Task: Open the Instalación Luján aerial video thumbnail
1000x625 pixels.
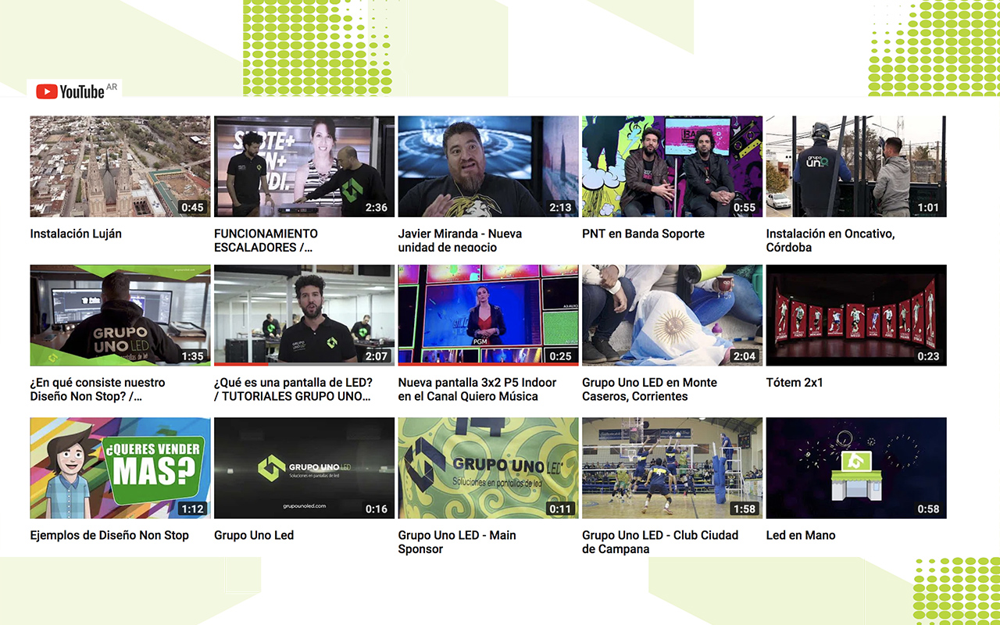Action: (120, 166)
